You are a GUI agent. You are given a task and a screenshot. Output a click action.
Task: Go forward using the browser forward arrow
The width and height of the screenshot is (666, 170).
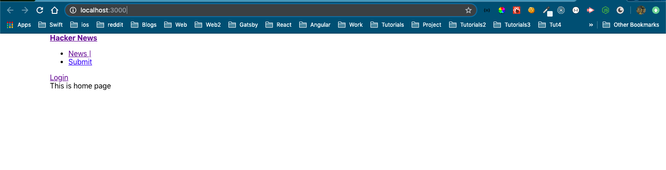pyautogui.click(x=25, y=10)
